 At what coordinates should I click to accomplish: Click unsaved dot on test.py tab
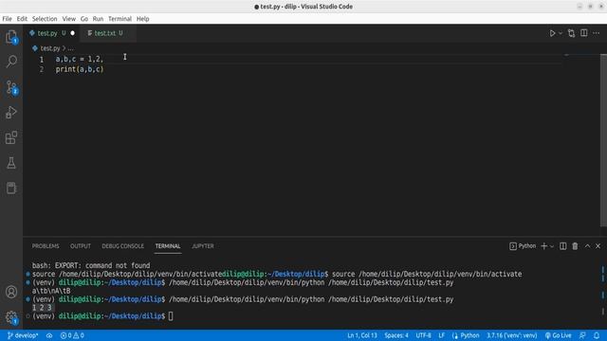72,33
